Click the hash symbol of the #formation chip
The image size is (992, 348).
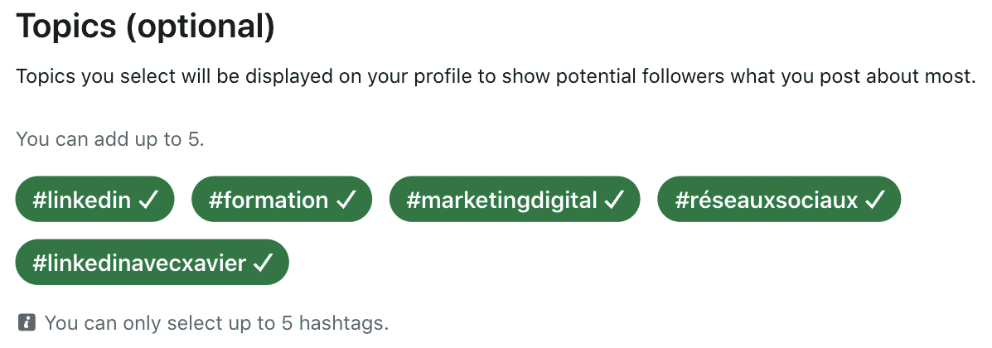215,201
